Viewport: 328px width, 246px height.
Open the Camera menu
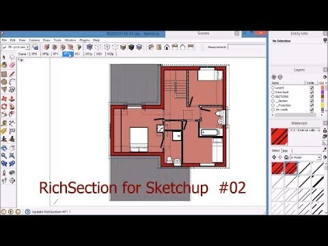(x=34, y=40)
